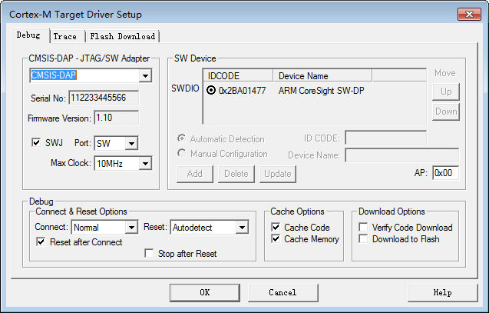Click the ID CODE input field
489x313 pixels.
pyautogui.click(x=386, y=138)
